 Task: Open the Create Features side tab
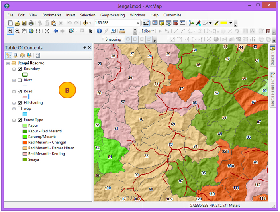click(272, 89)
